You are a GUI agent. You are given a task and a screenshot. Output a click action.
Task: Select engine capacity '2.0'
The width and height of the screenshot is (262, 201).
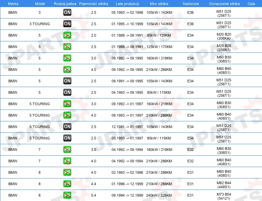(93, 35)
